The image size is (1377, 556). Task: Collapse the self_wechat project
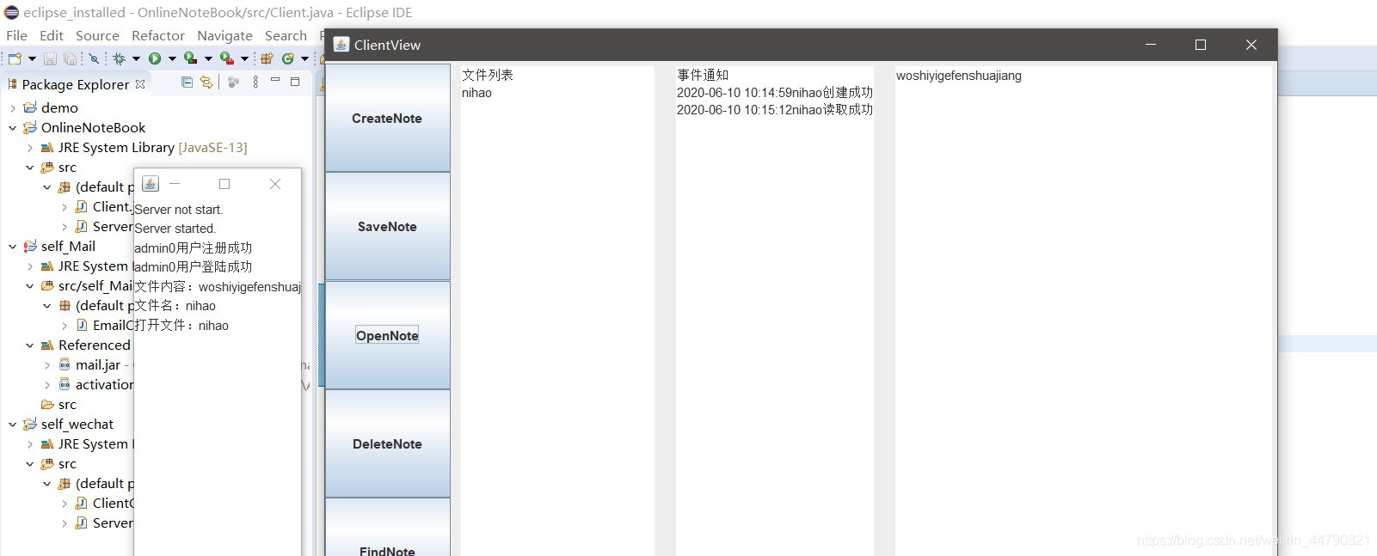pos(13,424)
